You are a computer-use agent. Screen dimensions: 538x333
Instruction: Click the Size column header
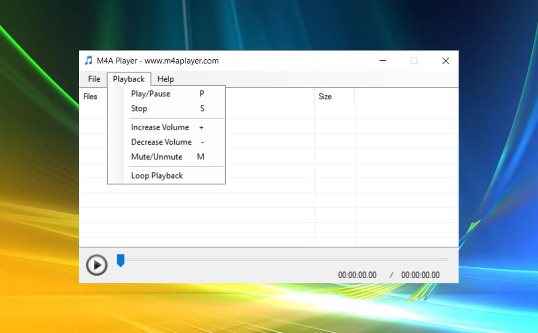pyautogui.click(x=335, y=97)
